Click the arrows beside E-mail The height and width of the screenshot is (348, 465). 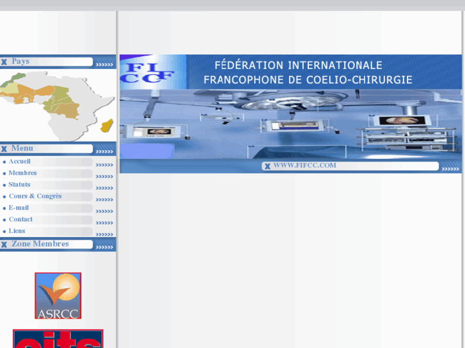tap(104, 211)
